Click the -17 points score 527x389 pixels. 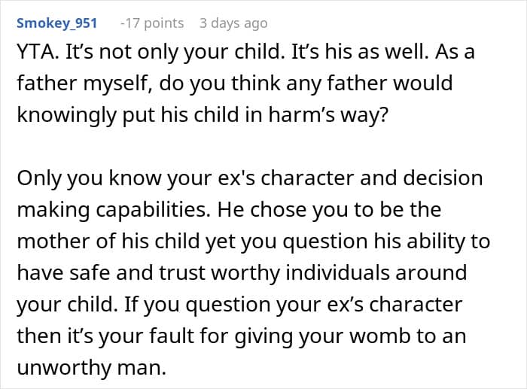(x=152, y=23)
